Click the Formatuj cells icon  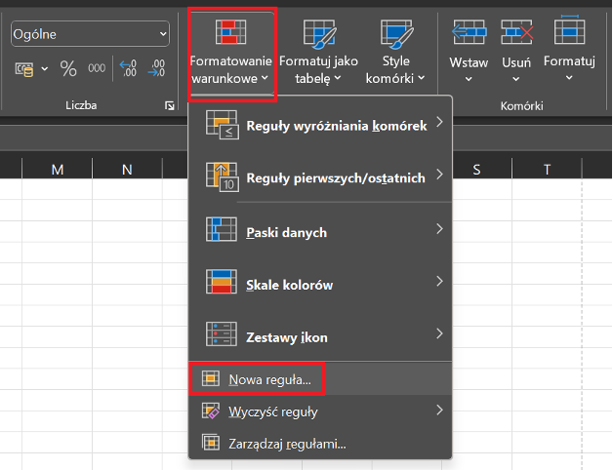(569, 34)
